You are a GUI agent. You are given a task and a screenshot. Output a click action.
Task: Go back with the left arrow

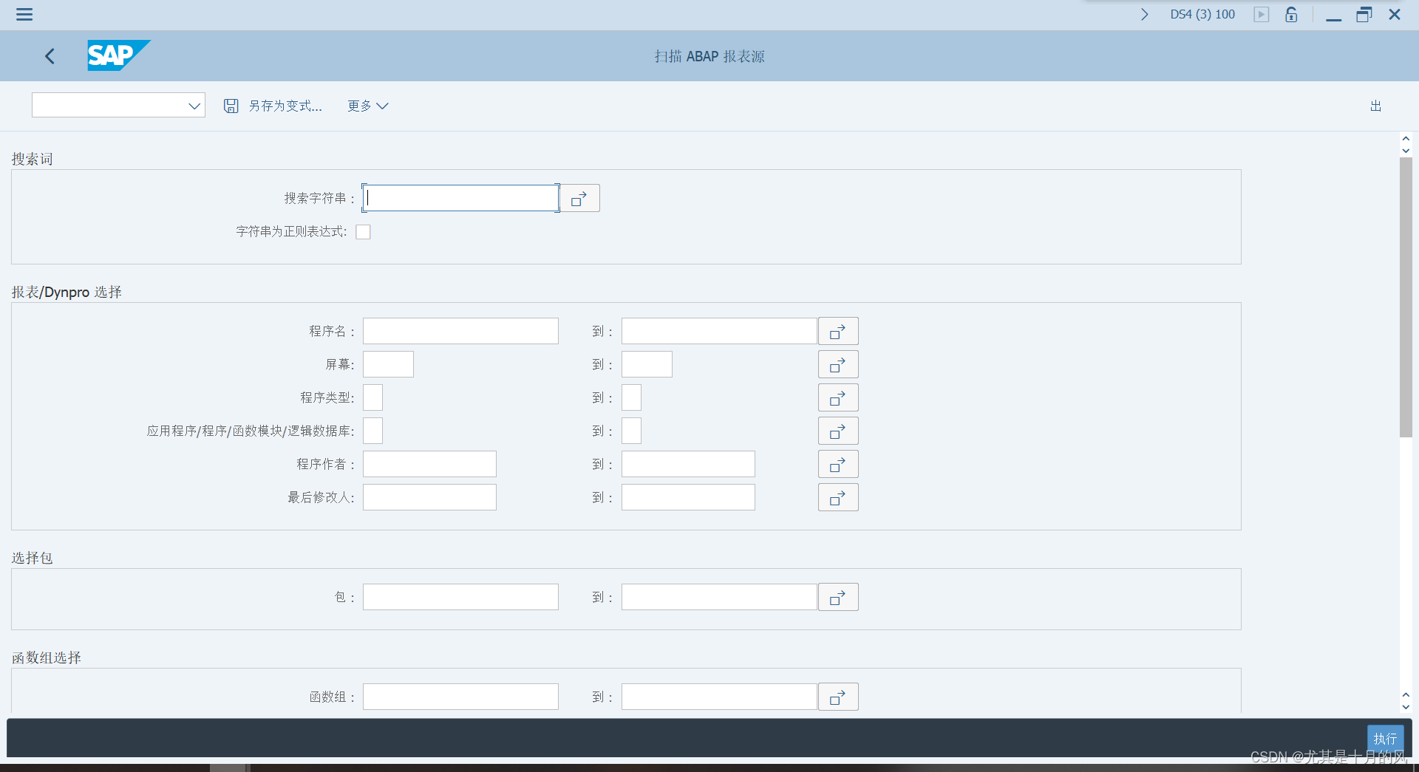tap(50, 56)
